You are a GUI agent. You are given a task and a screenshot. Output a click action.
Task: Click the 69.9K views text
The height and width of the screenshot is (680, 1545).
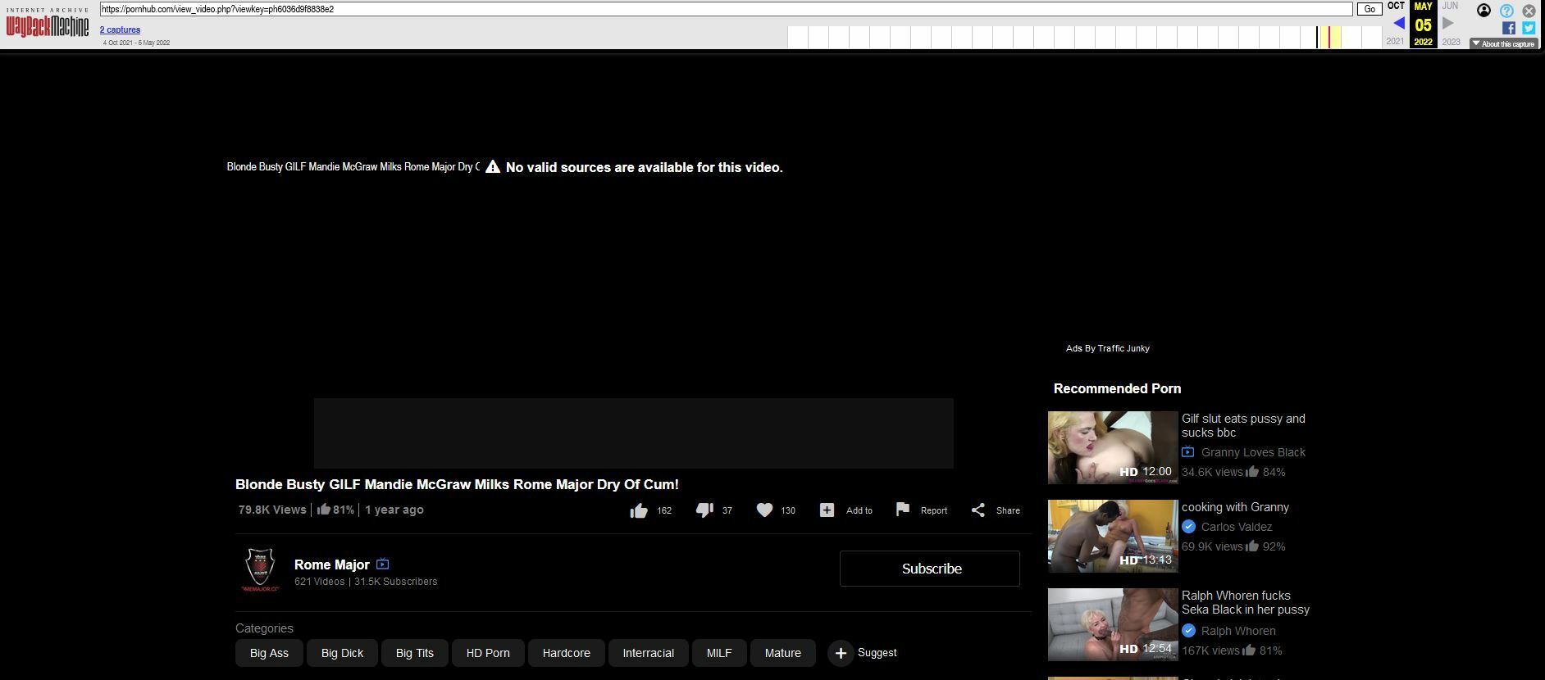click(1212, 546)
